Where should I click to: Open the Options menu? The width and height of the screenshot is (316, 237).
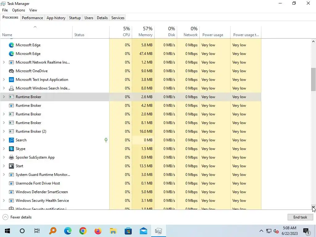click(19, 10)
